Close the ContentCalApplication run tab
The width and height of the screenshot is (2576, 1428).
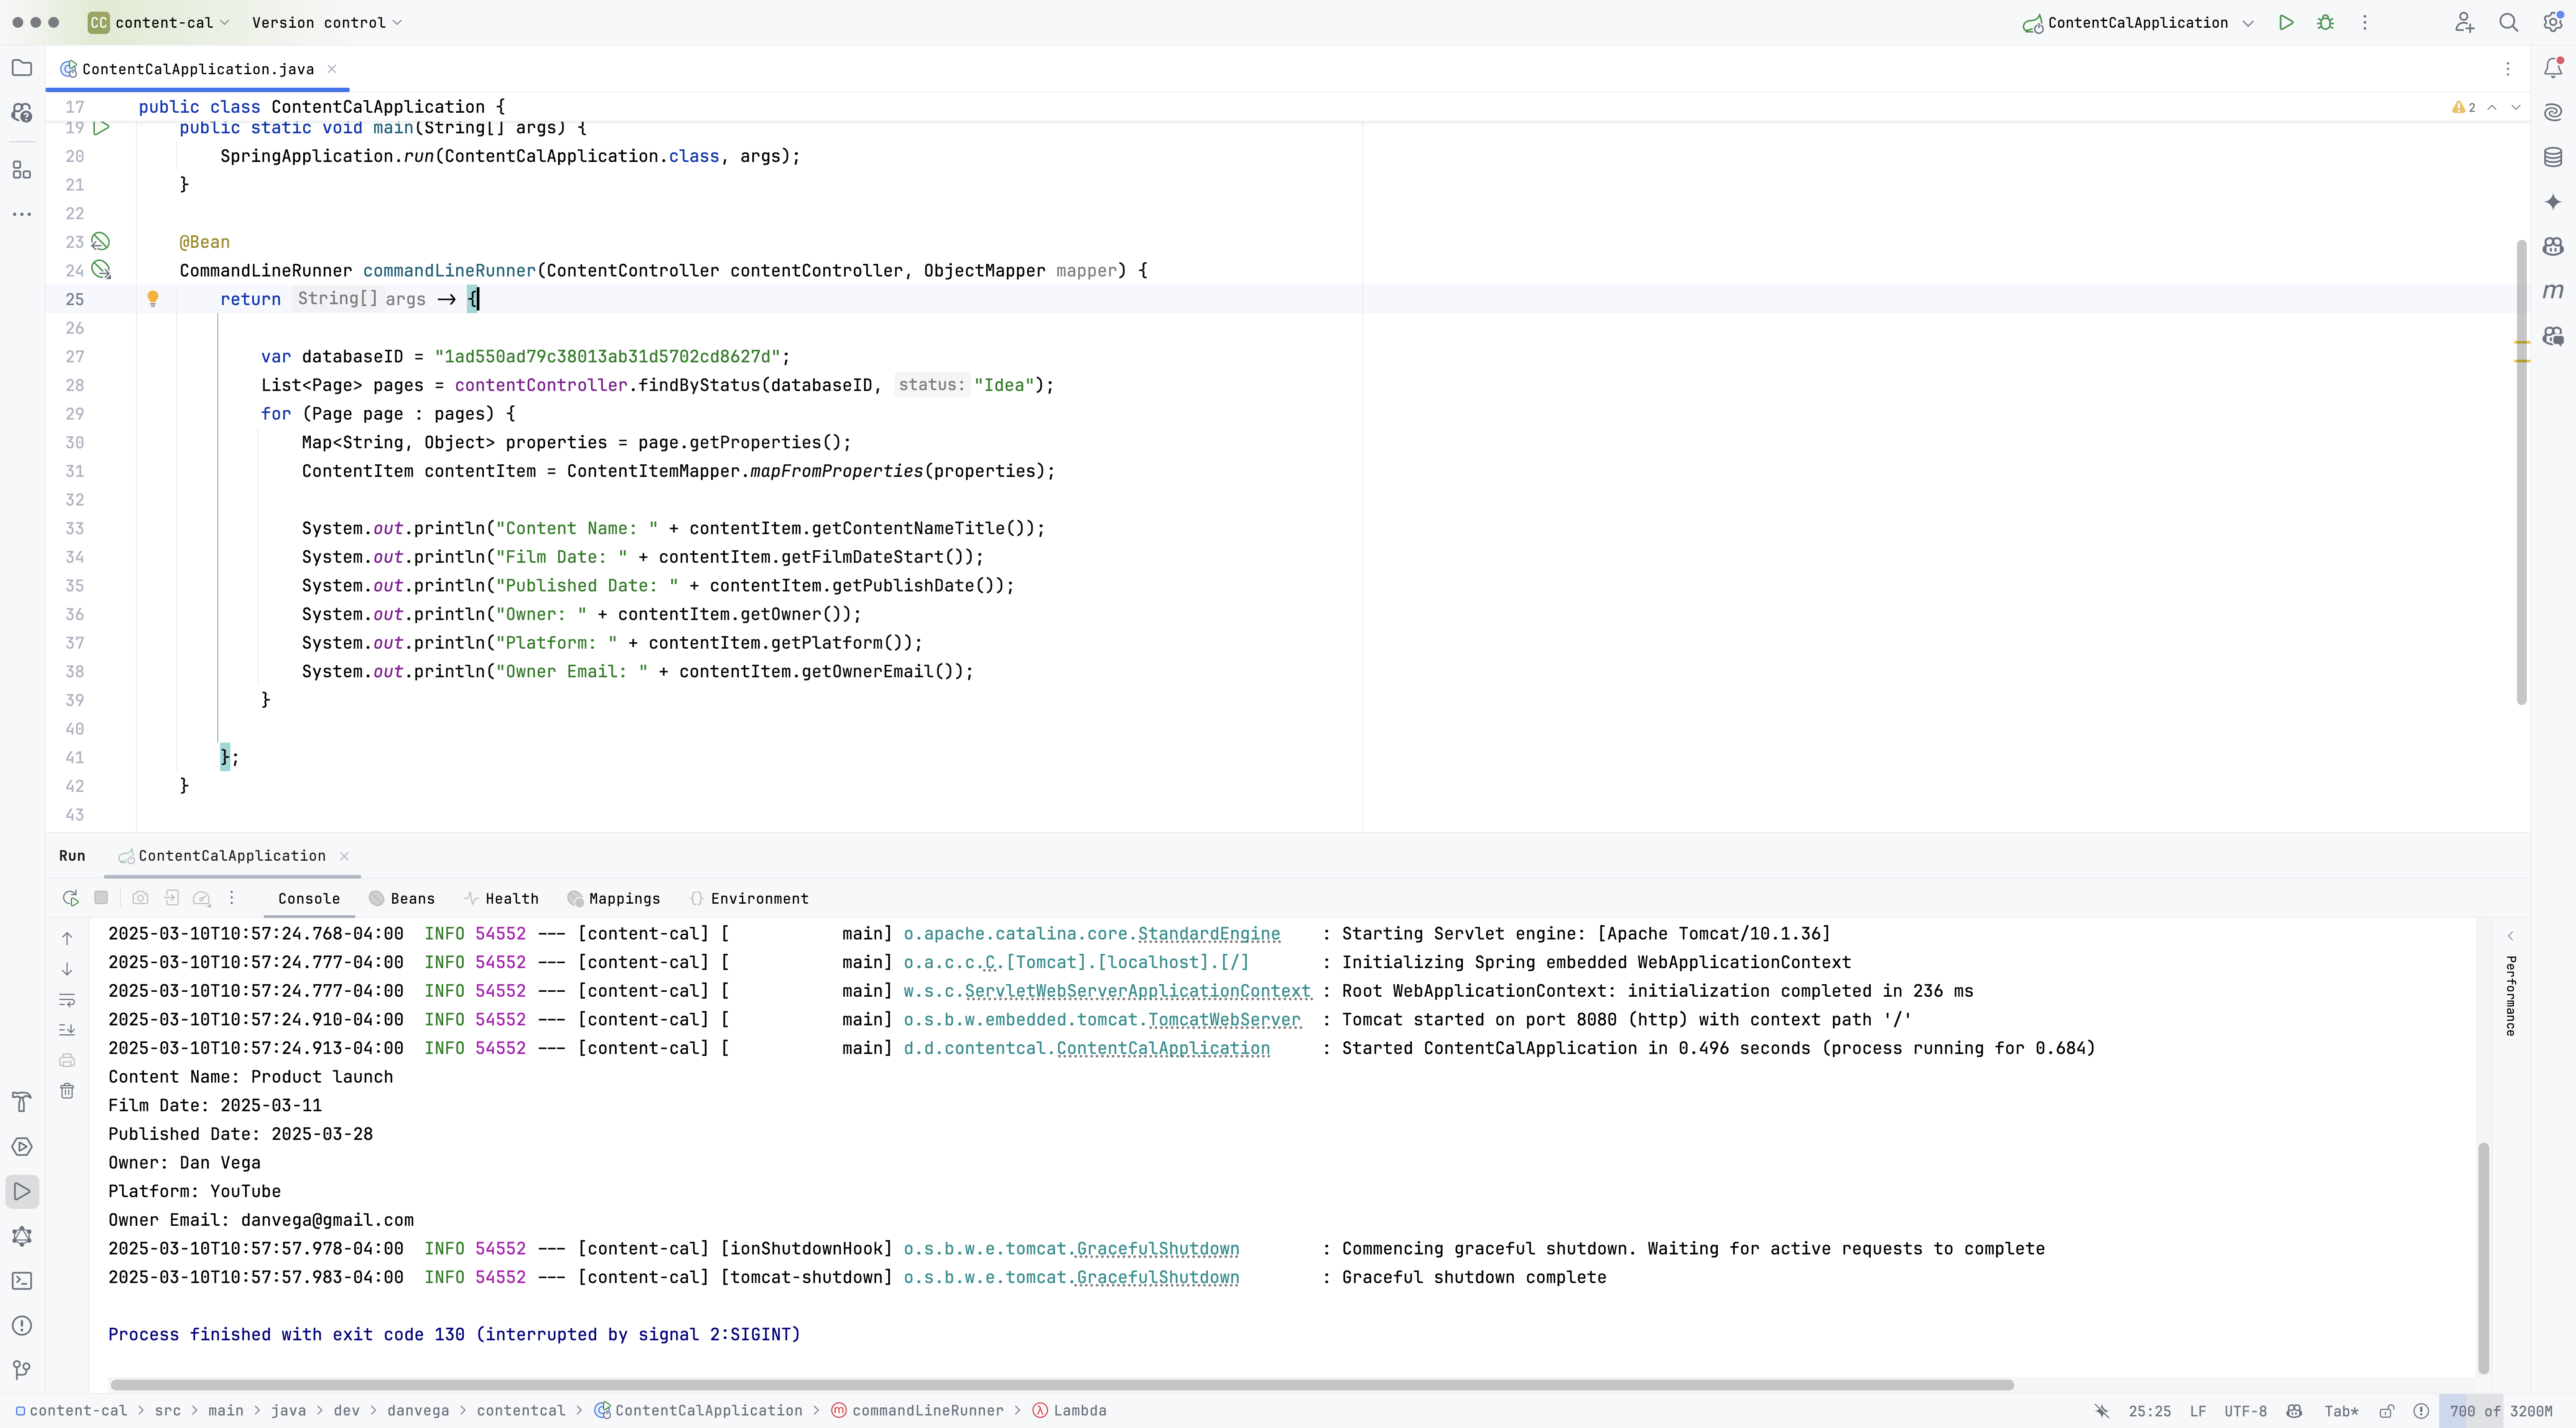[344, 855]
